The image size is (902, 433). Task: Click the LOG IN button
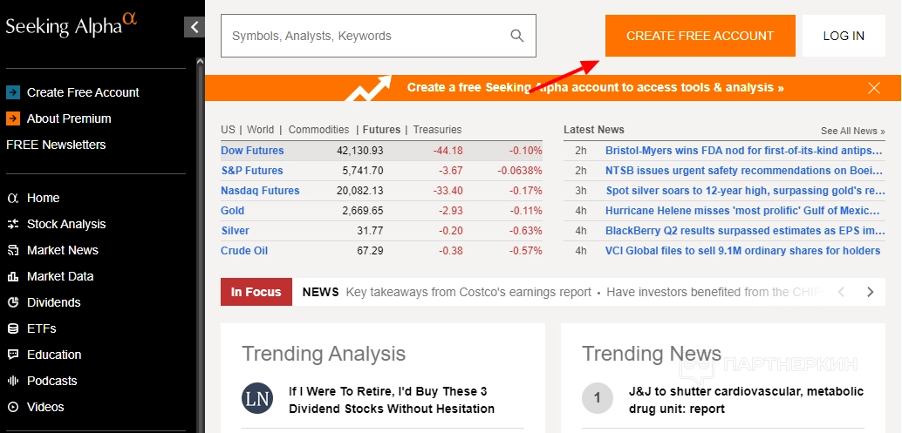(x=844, y=36)
